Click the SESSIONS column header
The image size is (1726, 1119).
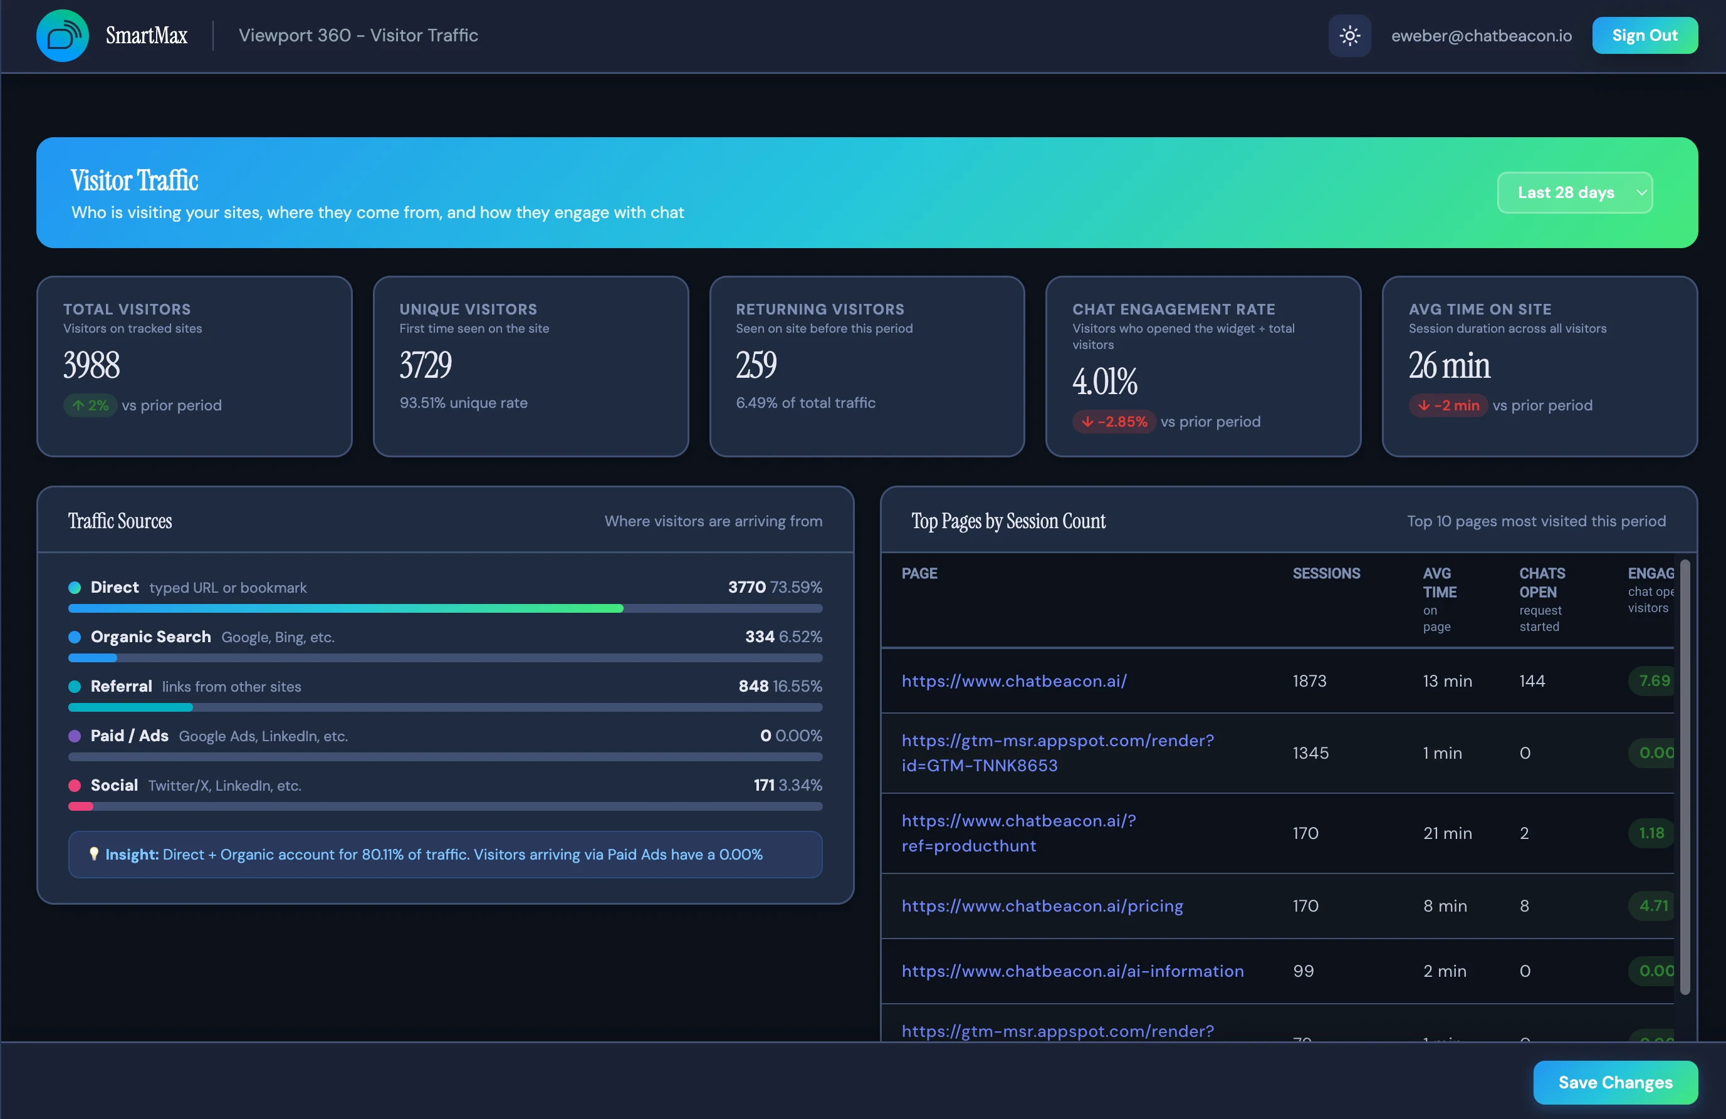(1326, 573)
